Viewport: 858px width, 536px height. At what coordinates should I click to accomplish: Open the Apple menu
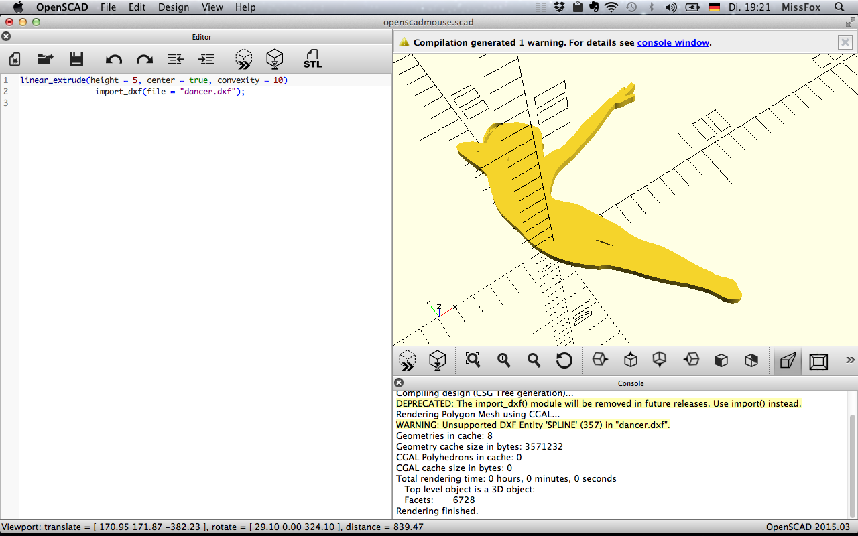(x=18, y=7)
